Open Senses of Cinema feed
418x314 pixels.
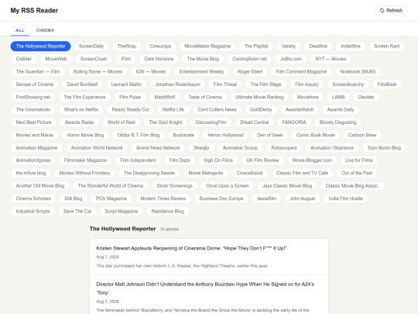(35, 85)
